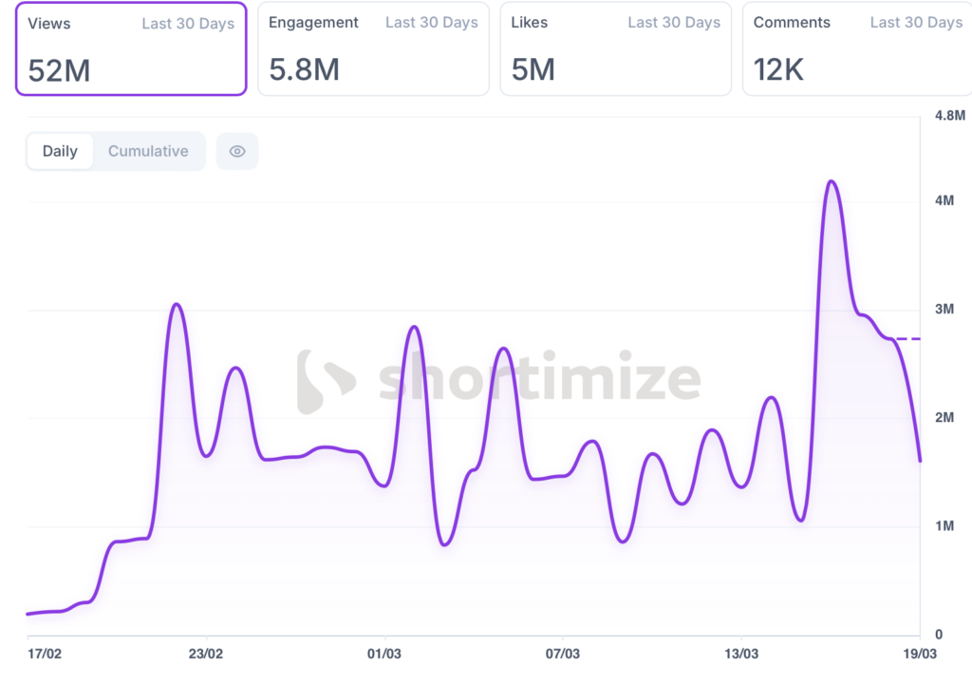
Task: Click 'Last 30 Days' in Engagement card
Action: [431, 23]
